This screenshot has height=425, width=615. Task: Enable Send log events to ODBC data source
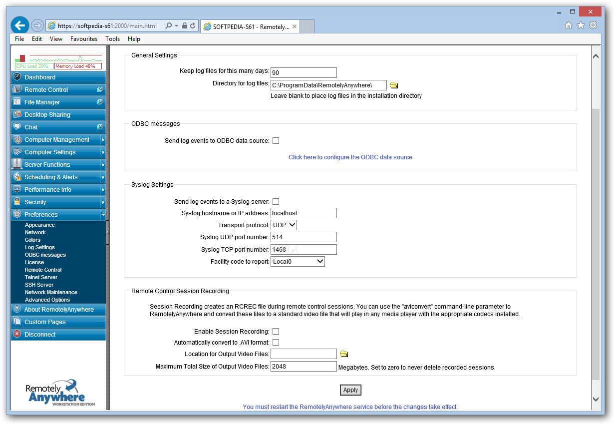(276, 141)
